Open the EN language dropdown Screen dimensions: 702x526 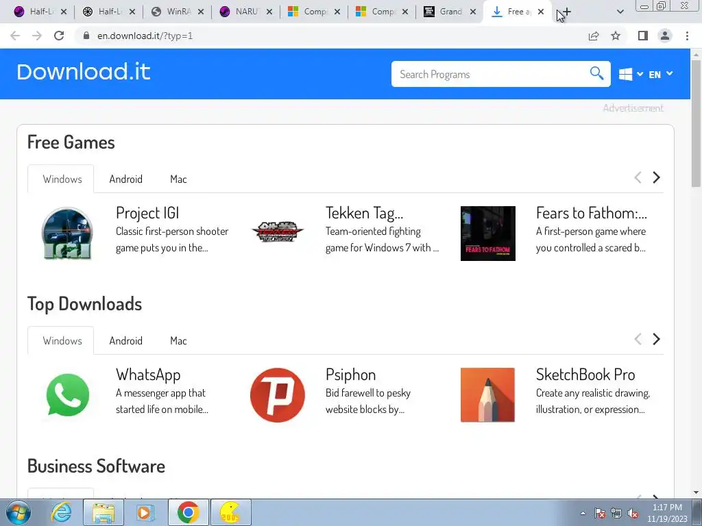tap(661, 74)
